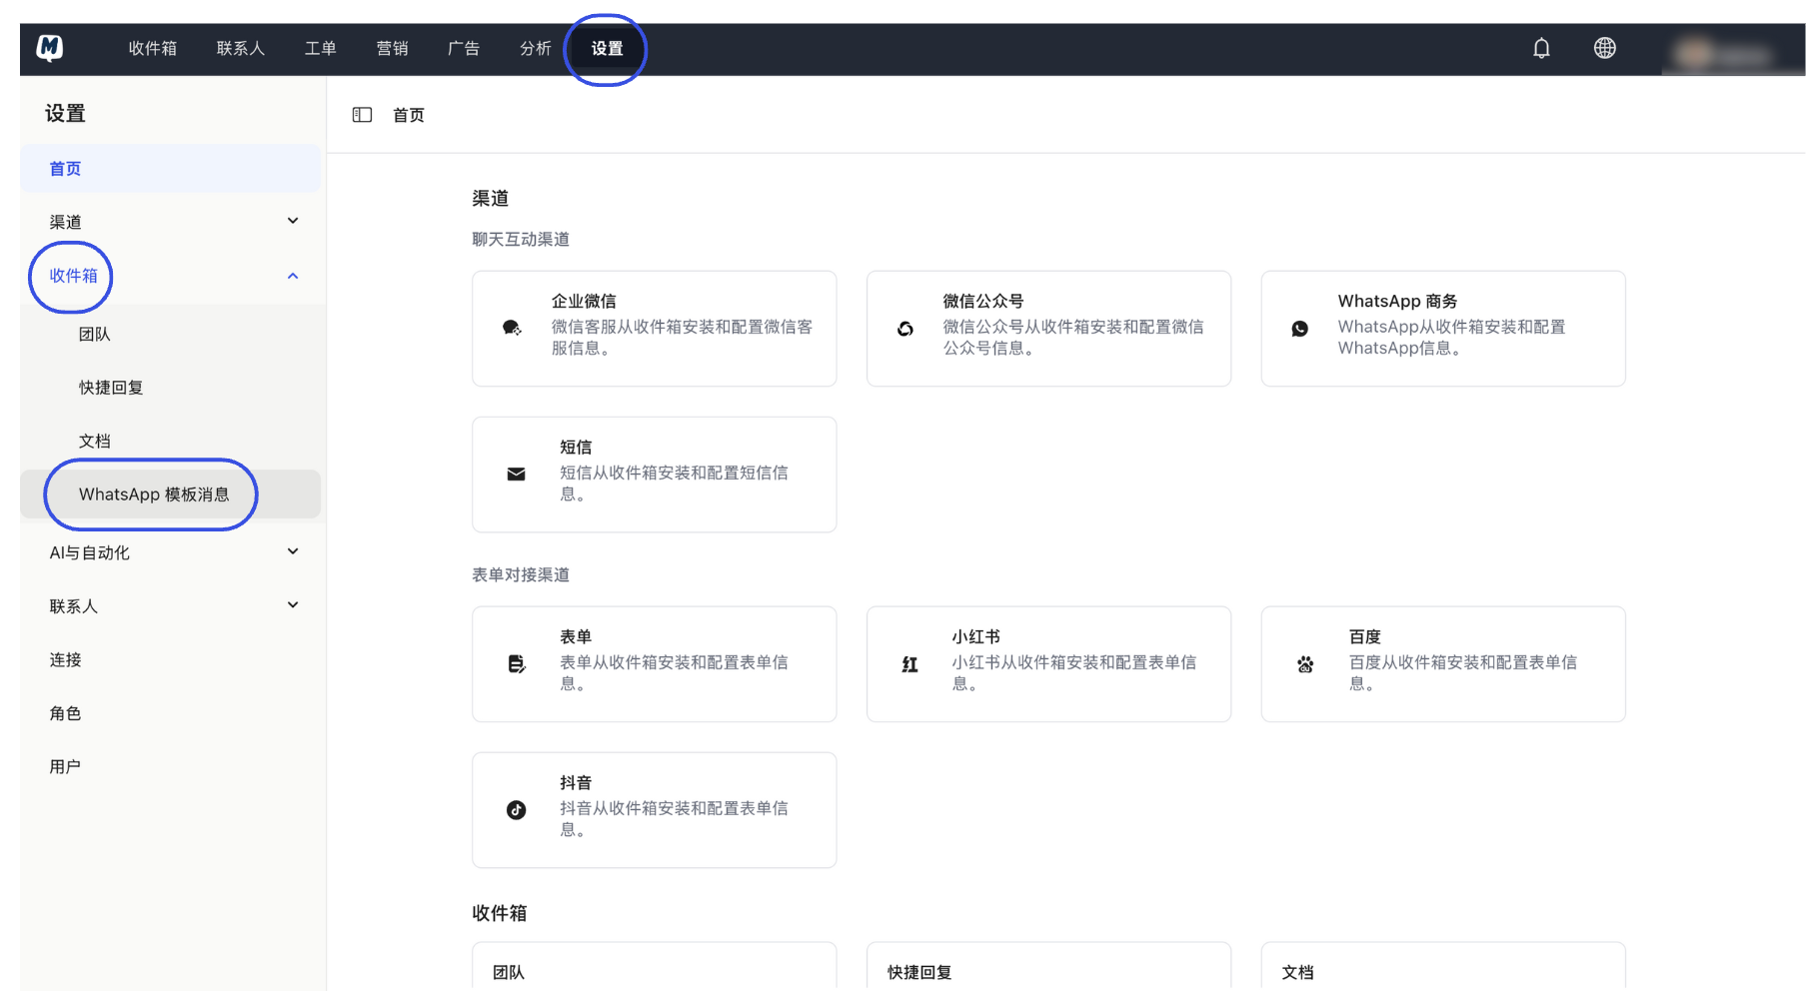Select the 抖音 channel icon

click(516, 810)
